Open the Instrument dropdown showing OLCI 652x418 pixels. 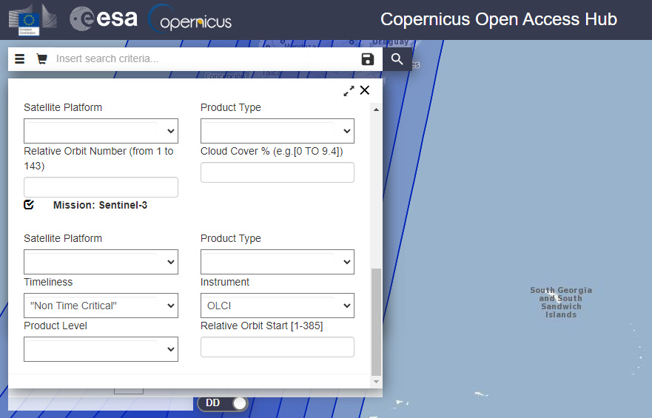coord(278,306)
